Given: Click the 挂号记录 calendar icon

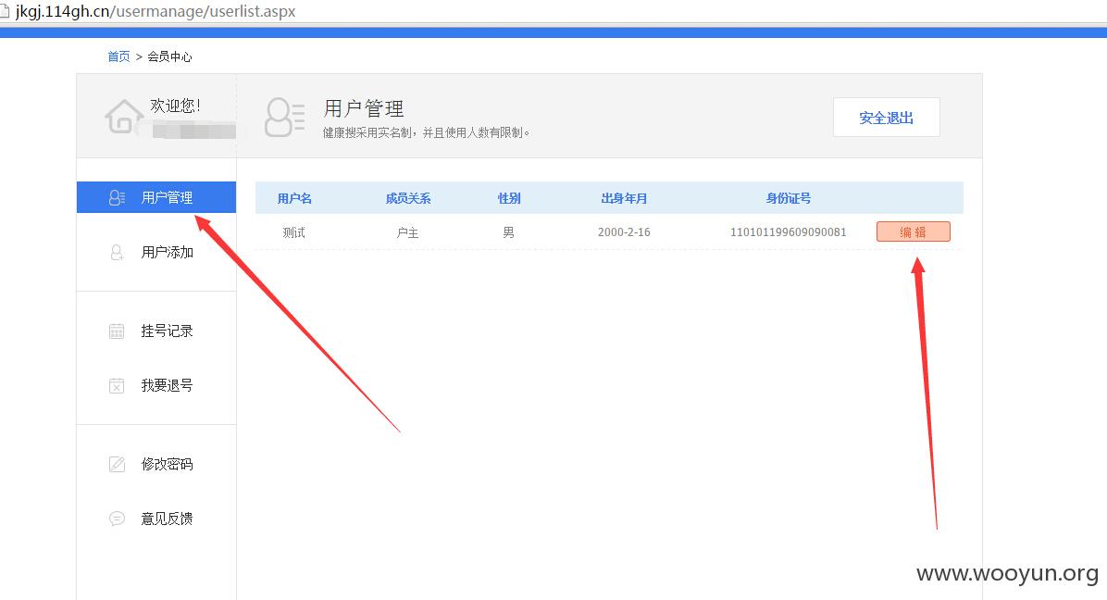Looking at the screenshot, I should tap(117, 331).
